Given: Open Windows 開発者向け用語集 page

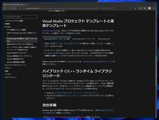Looking at the screenshot, I should point(16,62).
